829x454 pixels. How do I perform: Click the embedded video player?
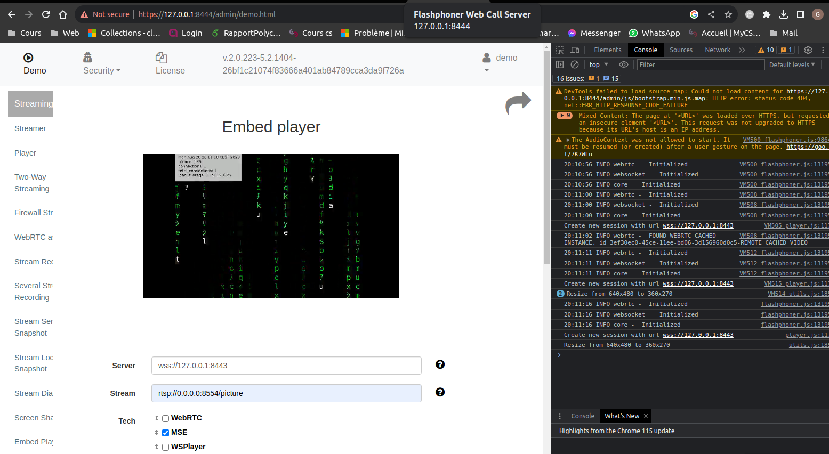pyautogui.click(x=271, y=226)
